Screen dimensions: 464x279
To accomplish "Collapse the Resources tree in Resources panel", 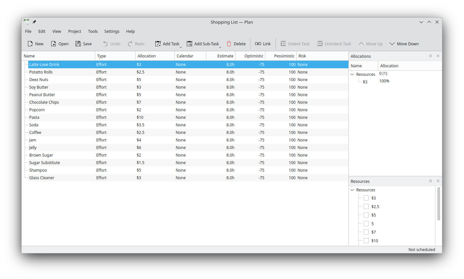I will pyautogui.click(x=352, y=190).
